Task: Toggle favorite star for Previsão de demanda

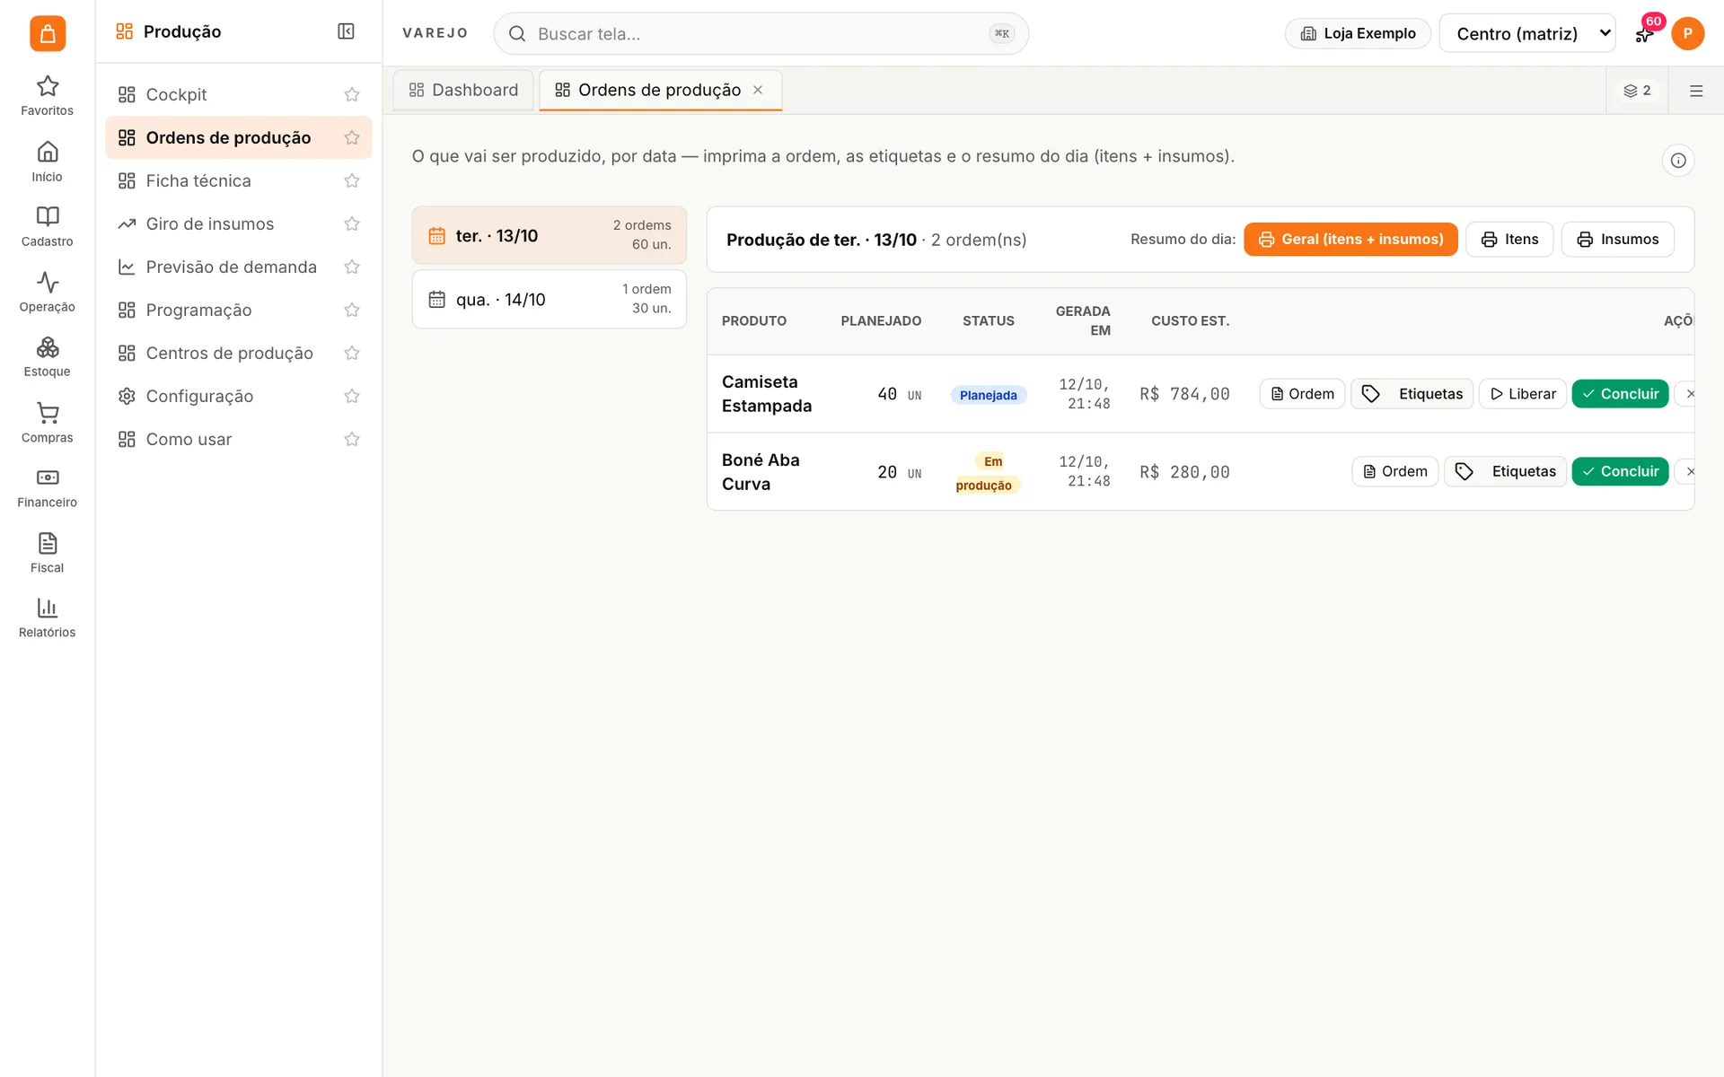Action: click(352, 267)
